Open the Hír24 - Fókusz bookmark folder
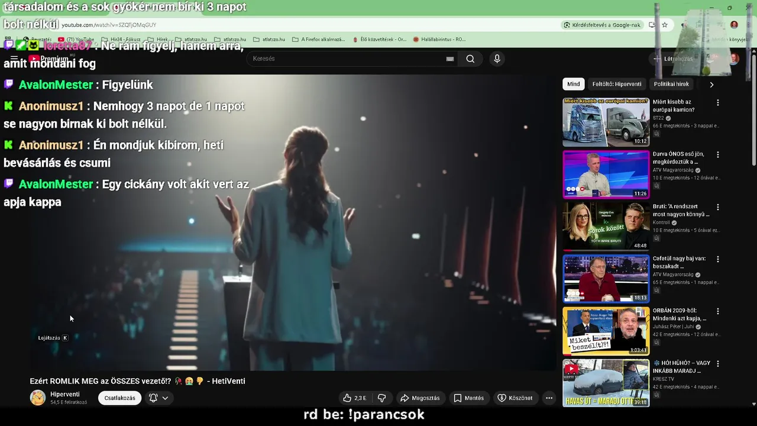The width and height of the screenshot is (757, 426). pyautogui.click(x=121, y=40)
